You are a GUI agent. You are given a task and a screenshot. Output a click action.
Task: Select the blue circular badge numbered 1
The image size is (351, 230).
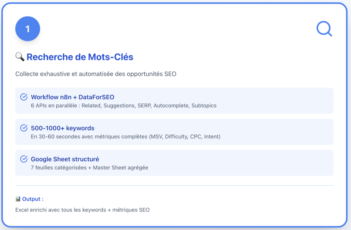click(27, 28)
